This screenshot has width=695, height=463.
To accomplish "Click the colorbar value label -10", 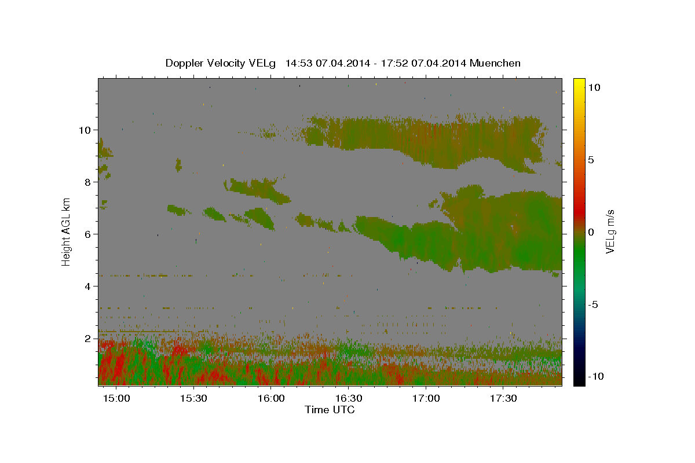I will click(595, 377).
